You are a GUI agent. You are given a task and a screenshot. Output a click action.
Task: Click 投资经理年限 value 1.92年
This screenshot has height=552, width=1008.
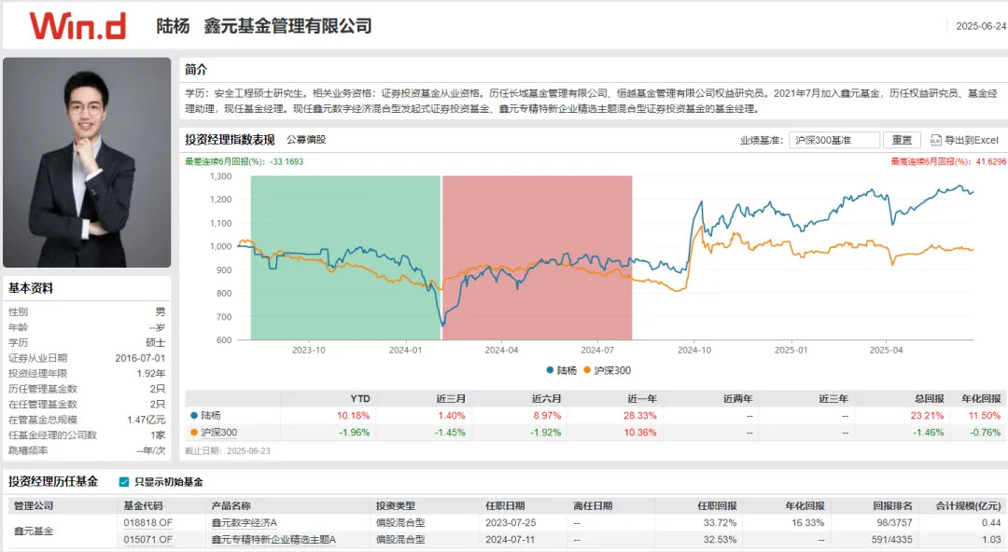tap(151, 373)
